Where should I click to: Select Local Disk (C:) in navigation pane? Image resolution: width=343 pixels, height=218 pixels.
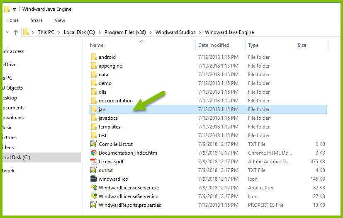coord(41,157)
